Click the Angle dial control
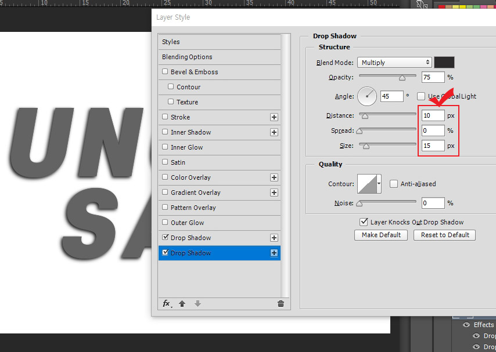This screenshot has height=352, width=496. point(367,96)
